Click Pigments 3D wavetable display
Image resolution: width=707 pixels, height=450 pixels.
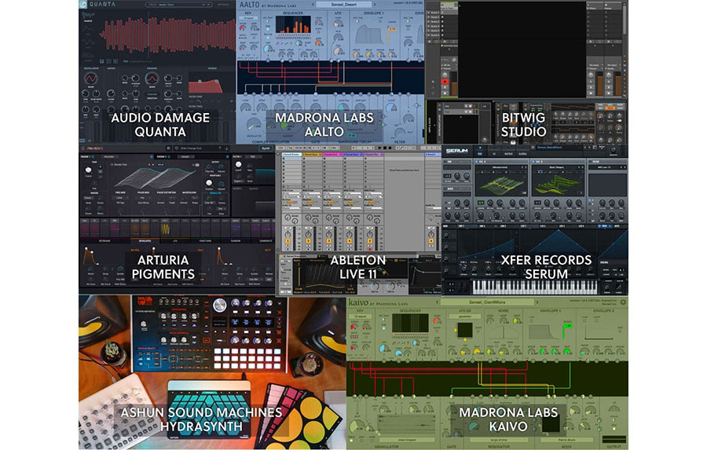[154, 177]
